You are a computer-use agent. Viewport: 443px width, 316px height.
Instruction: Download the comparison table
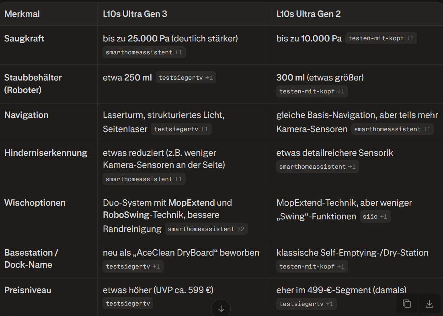[x=429, y=304]
